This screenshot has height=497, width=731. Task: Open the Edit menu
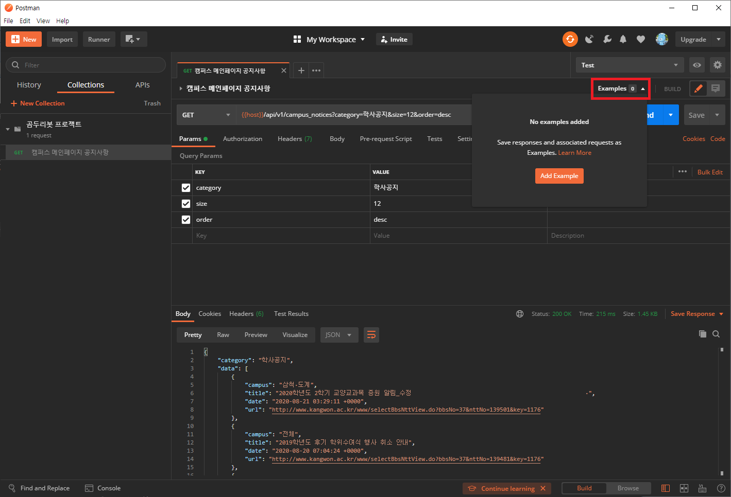25,21
